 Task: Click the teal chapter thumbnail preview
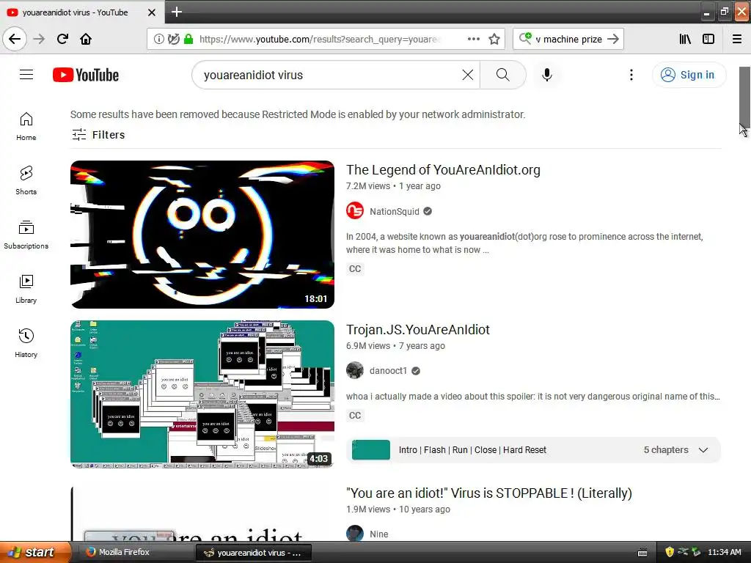[x=370, y=450]
